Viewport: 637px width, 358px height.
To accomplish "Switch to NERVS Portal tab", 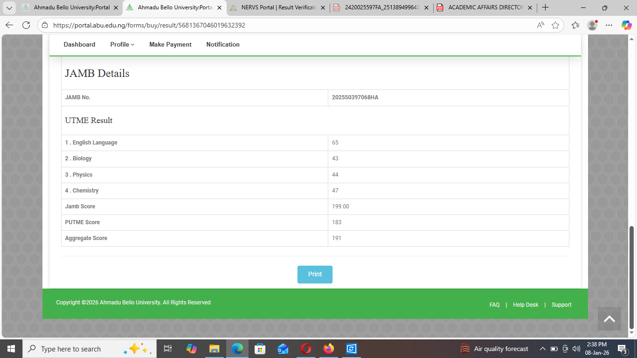I will pyautogui.click(x=278, y=8).
